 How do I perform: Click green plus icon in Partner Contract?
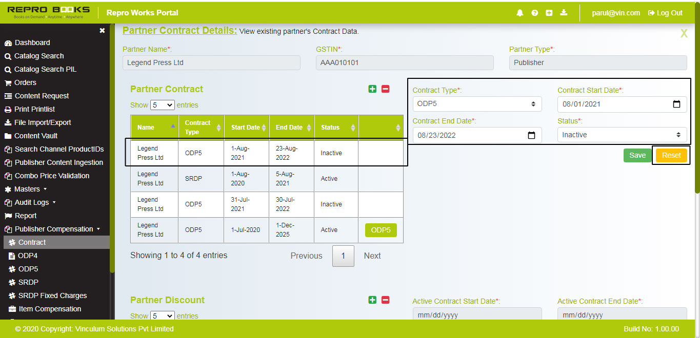pyautogui.click(x=372, y=89)
